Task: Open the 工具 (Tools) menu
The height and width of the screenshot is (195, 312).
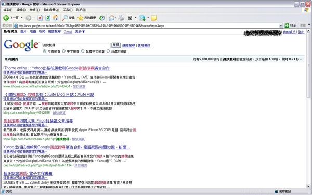Action: tap(68, 10)
